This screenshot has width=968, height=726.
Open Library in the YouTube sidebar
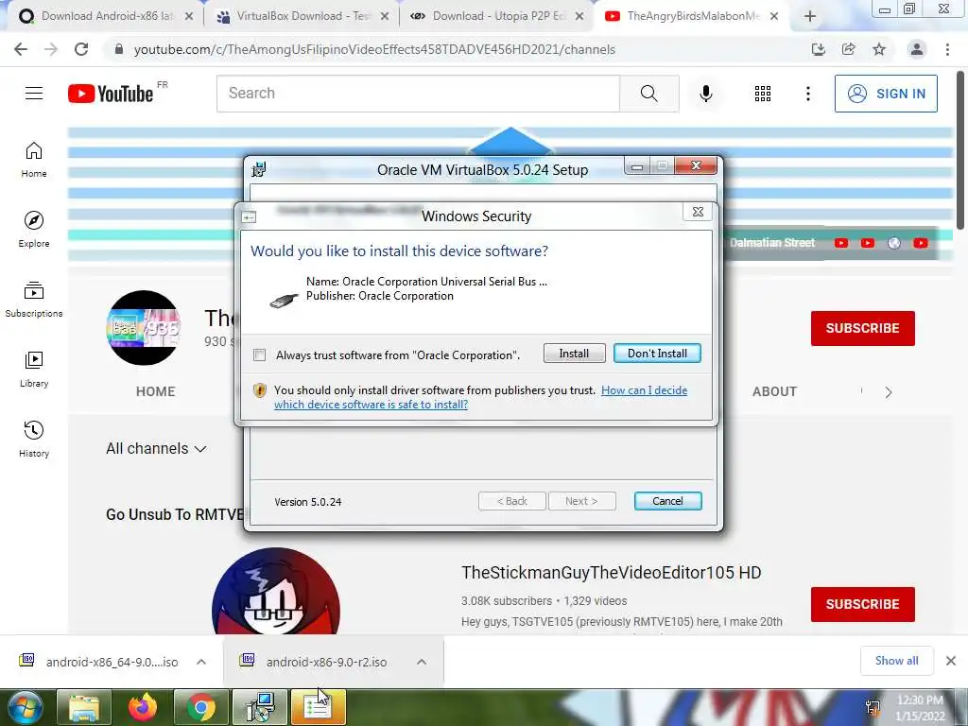pos(34,370)
